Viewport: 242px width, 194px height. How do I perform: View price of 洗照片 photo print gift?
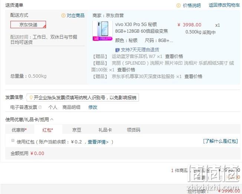[x=126, y=70]
